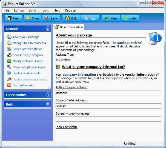
Task: Open the File menu
Action: coord(7,10)
